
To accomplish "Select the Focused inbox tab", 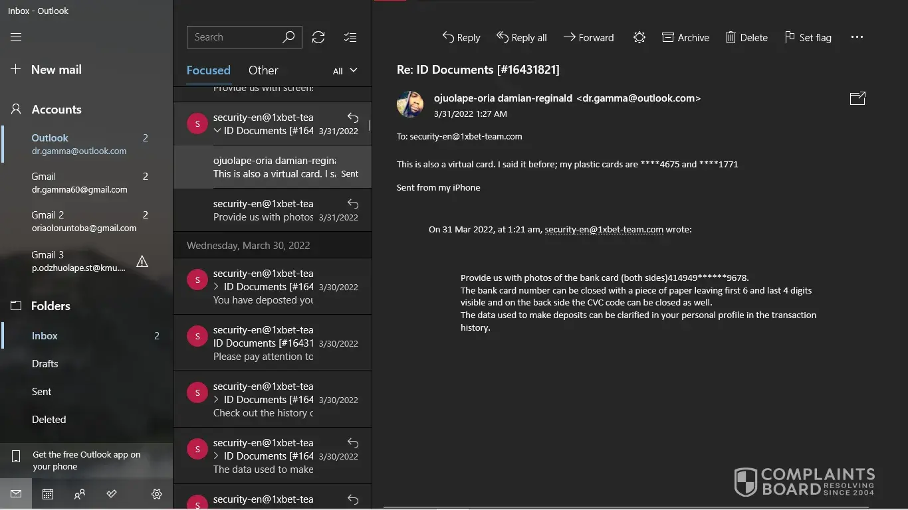I will click(x=208, y=70).
